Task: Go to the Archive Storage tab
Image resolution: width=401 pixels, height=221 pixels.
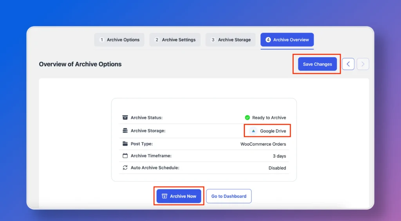Action: (x=230, y=40)
